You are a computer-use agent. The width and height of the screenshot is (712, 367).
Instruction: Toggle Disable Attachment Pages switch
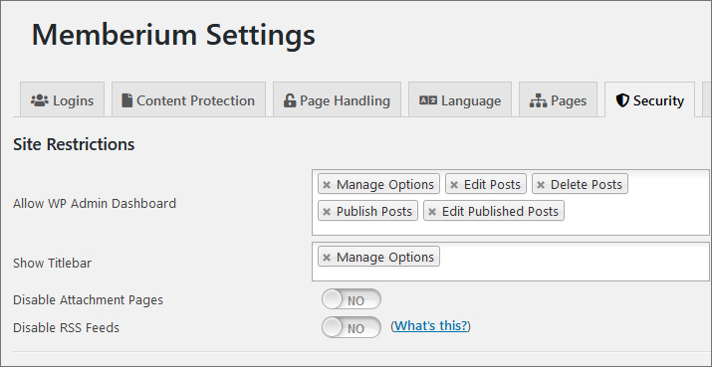pos(351,299)
